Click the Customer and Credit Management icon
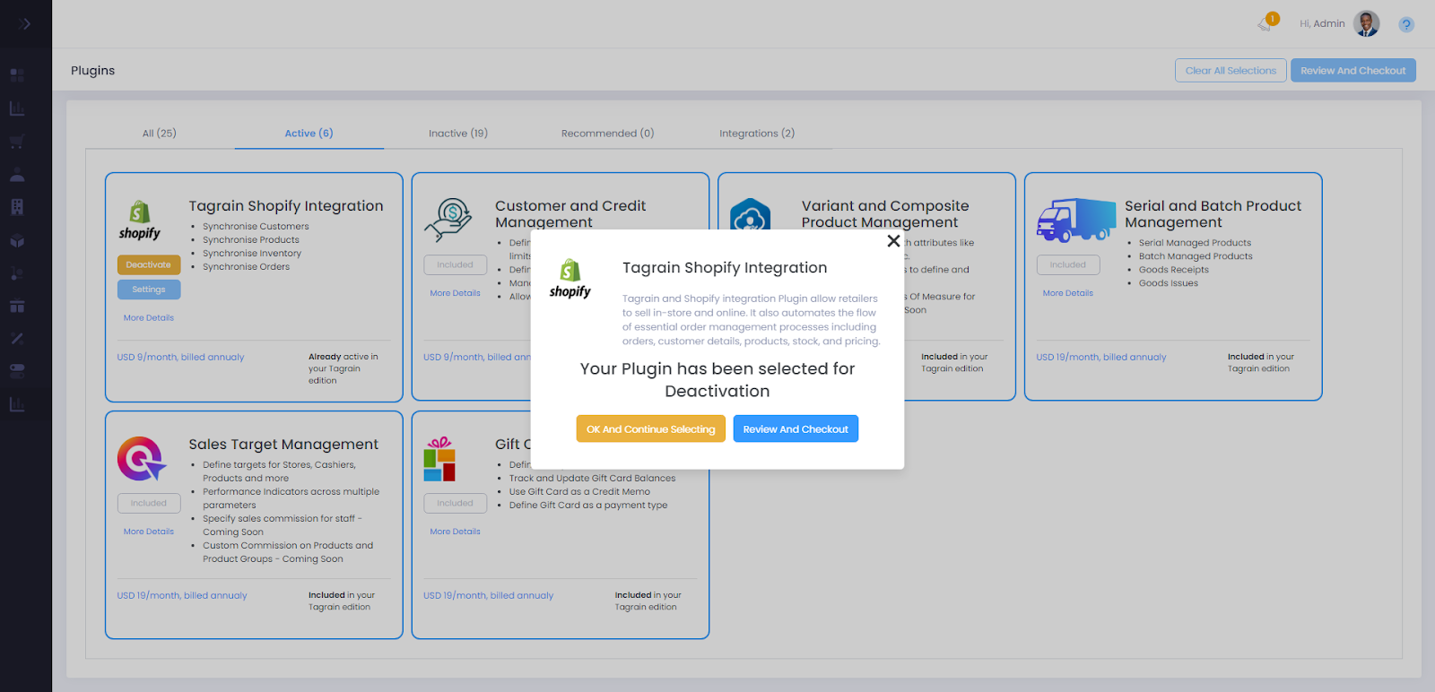The width and height of the screenshot is (1435, 692). coord(448,221)
